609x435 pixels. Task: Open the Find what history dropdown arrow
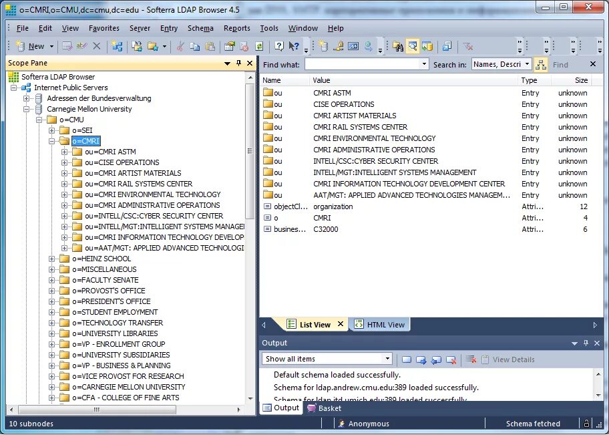[424, 65]
